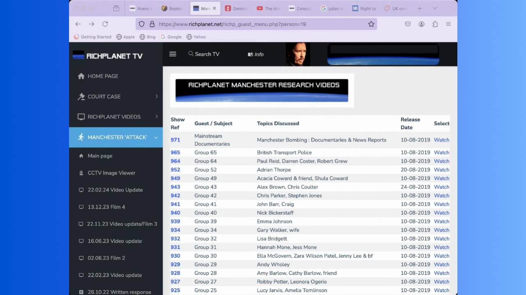Click the RICHPLANET TV logo
The width and height of the screenshot is (526, 295).
[108, 56]
